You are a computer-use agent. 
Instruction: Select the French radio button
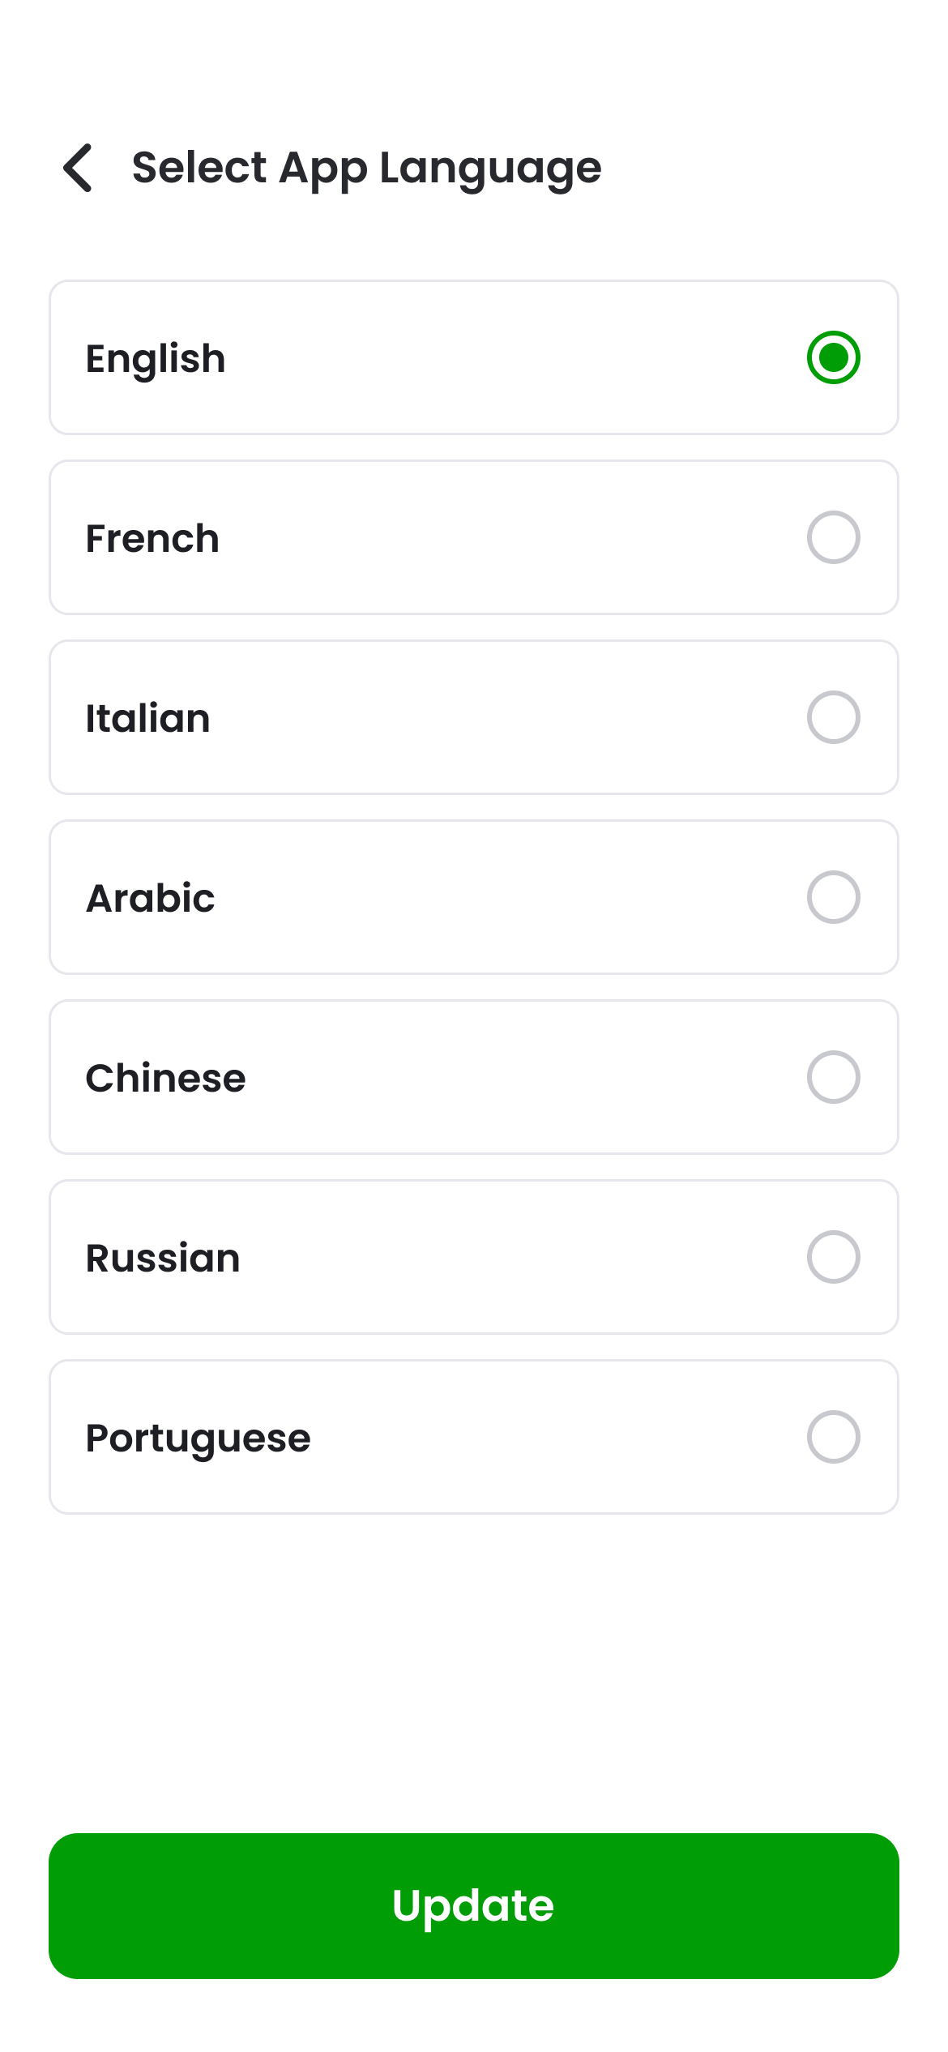833,537
